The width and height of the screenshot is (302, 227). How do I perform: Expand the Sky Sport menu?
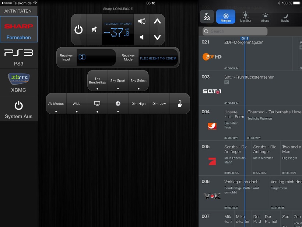pos(118,81)
